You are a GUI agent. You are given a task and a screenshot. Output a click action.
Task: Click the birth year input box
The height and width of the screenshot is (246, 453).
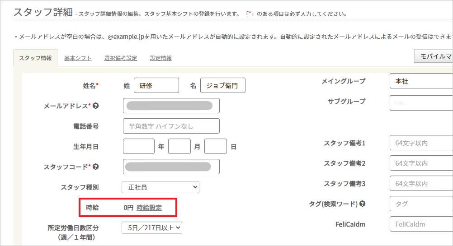[x=138, y=146]
